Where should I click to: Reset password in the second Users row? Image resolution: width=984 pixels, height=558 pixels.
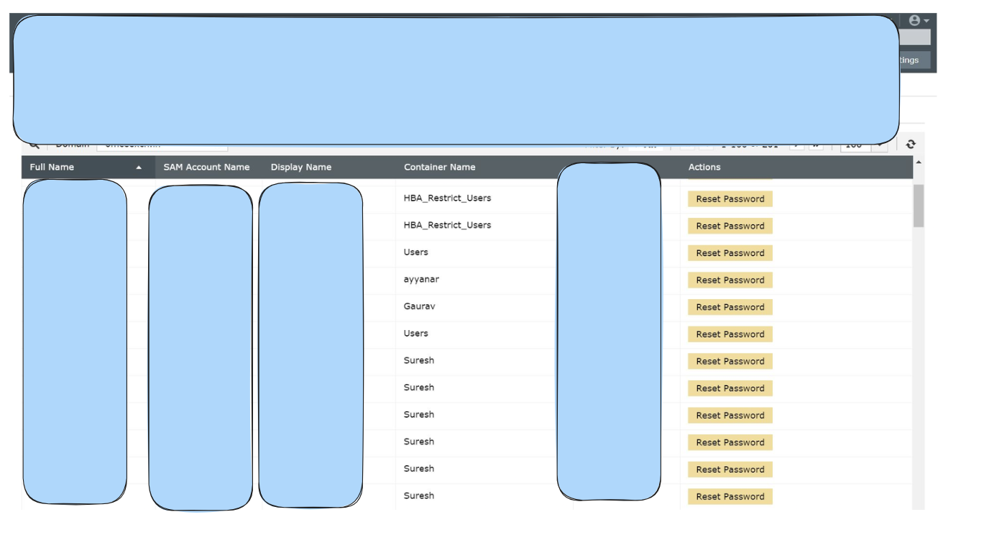pyautogui.click(x=730, y=334)
